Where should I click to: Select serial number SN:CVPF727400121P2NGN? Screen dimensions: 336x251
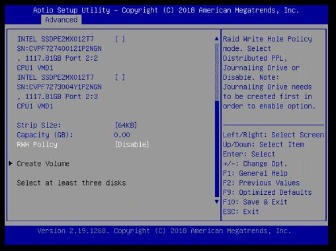(60, 49)
